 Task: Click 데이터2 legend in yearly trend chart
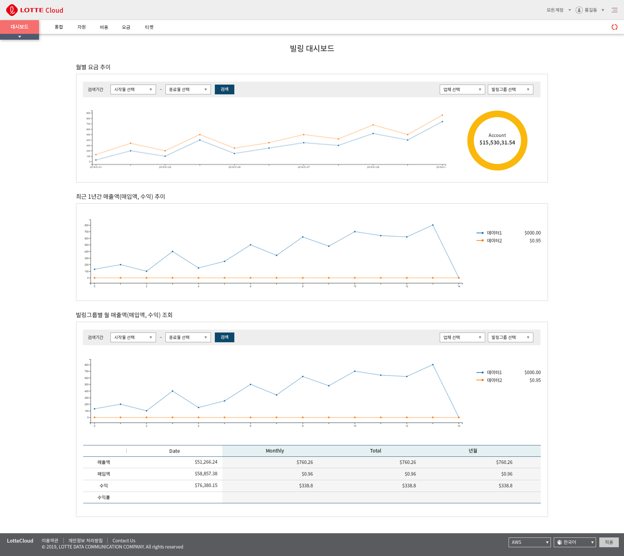(489, 241)
